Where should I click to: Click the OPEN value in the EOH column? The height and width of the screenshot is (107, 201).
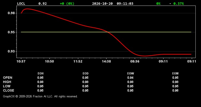click(x=40, y=78)
